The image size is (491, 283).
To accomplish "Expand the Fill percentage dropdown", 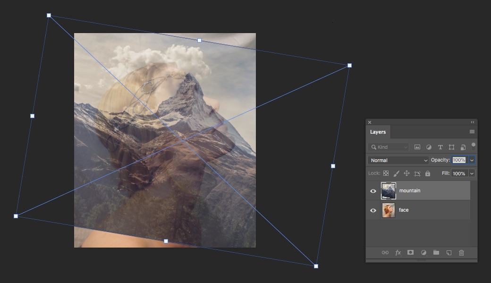I will pyautogui.click(x=471, y=173).
